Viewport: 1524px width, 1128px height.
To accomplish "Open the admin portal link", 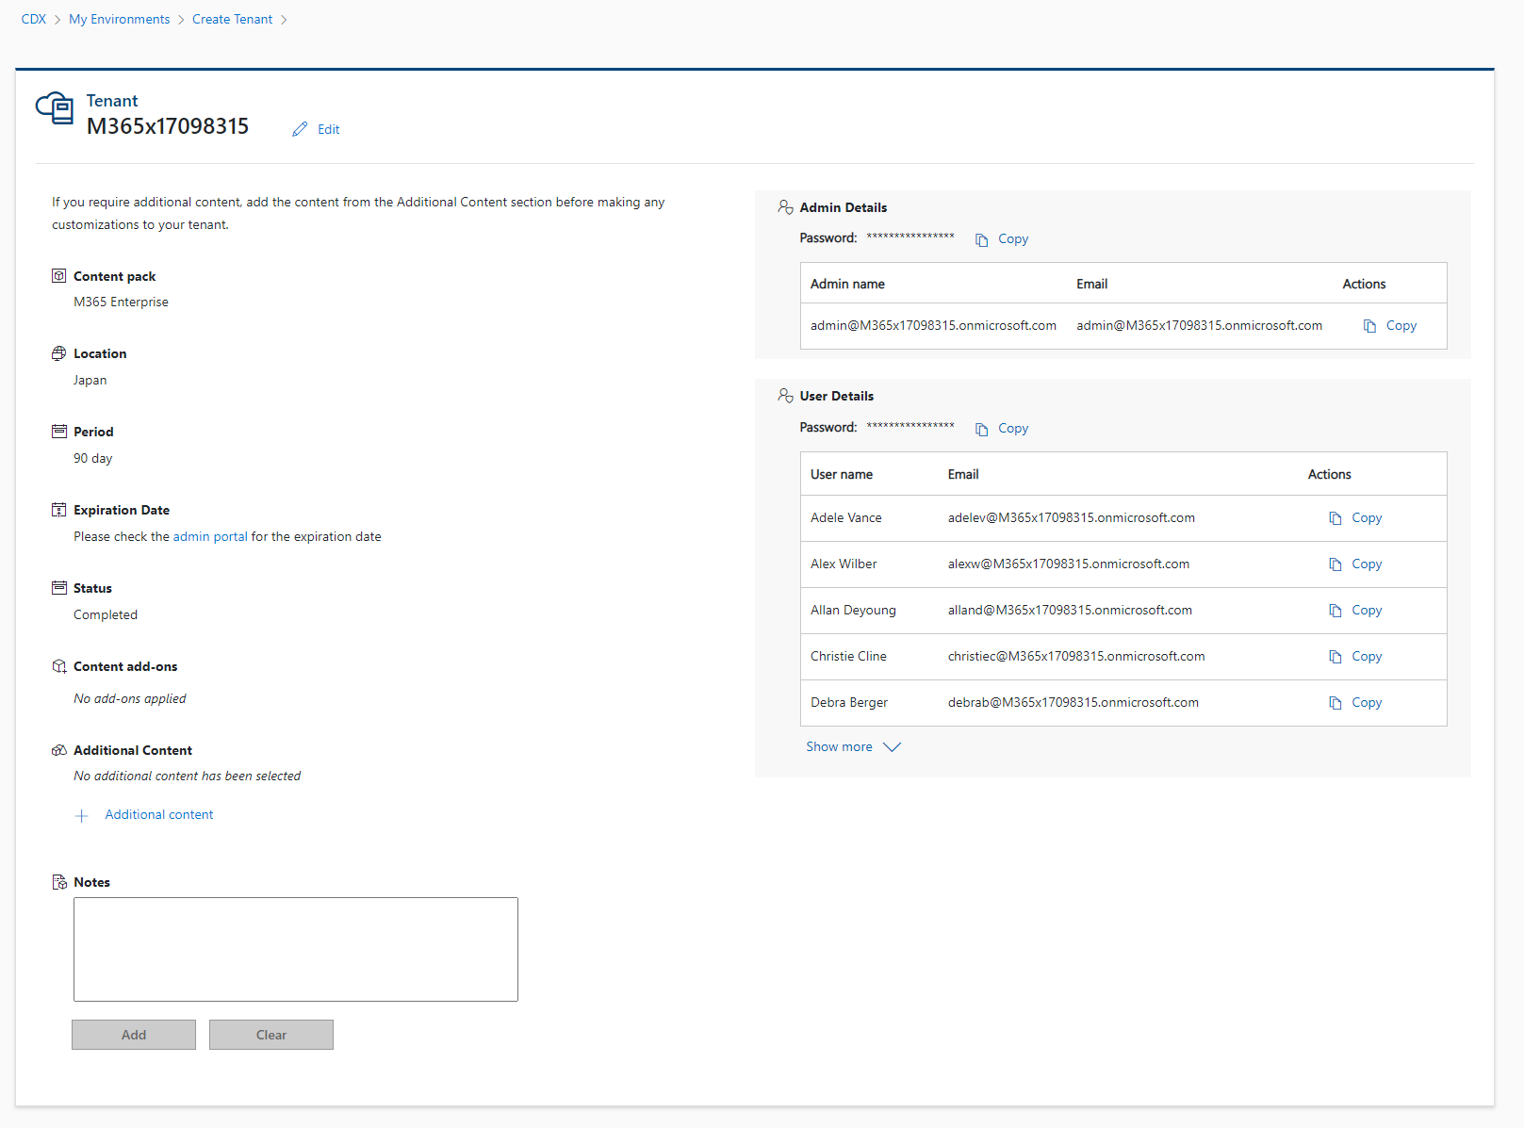I will pyautogui.click(x=210, y=536).
